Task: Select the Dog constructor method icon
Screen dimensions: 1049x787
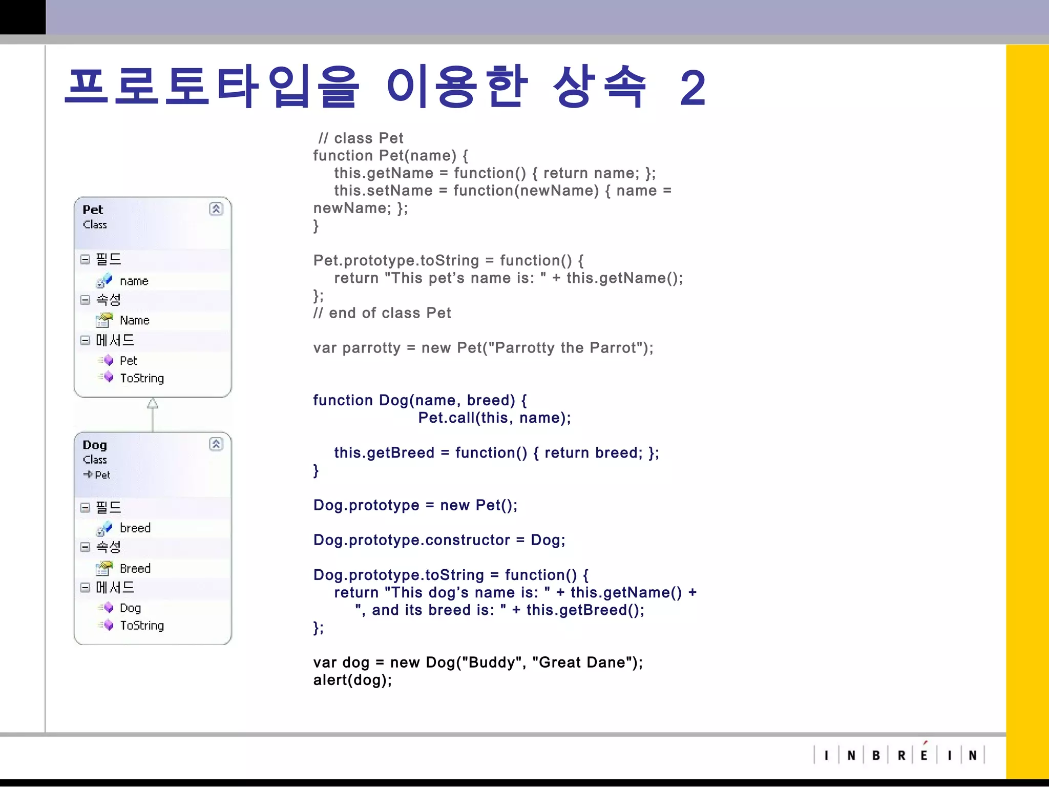Action: click(106, 608)
